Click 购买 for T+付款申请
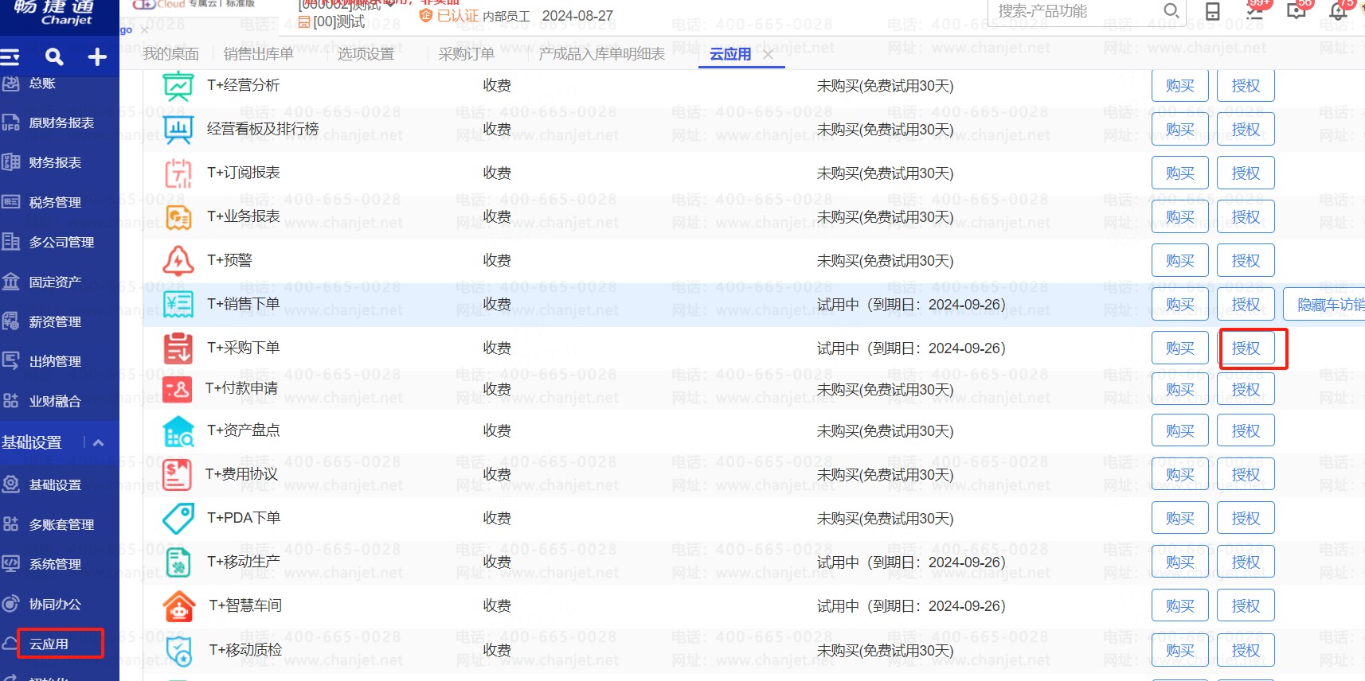The height and width of the screenshot is (681, 1365). pos(1180,390)
